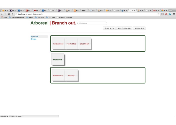
Task: Reload the current page
Action: click(x=9, y=14)
